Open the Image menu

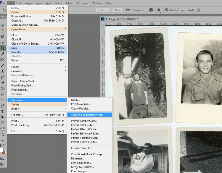pyautogui.click(x=28, y=3)
